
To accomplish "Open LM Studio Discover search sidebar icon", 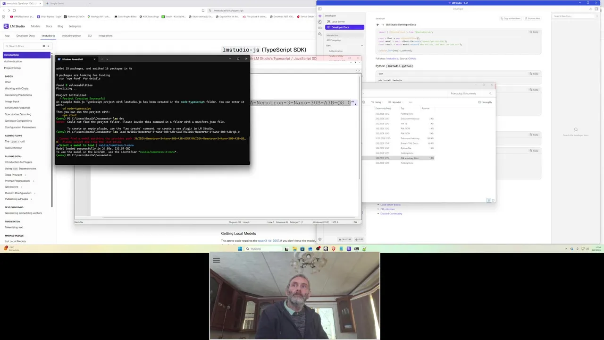I will pos(319,34).
